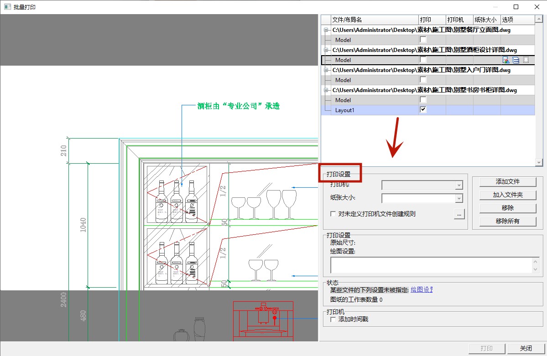
Task: Collapse the 别墅书房书柜详图.dwg tree node
Action: click(x=326, y=90)
